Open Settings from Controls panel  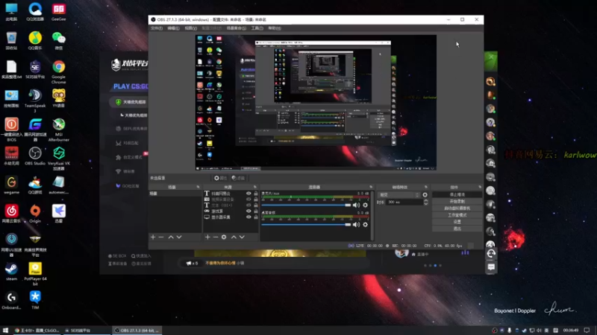point(457,222)
